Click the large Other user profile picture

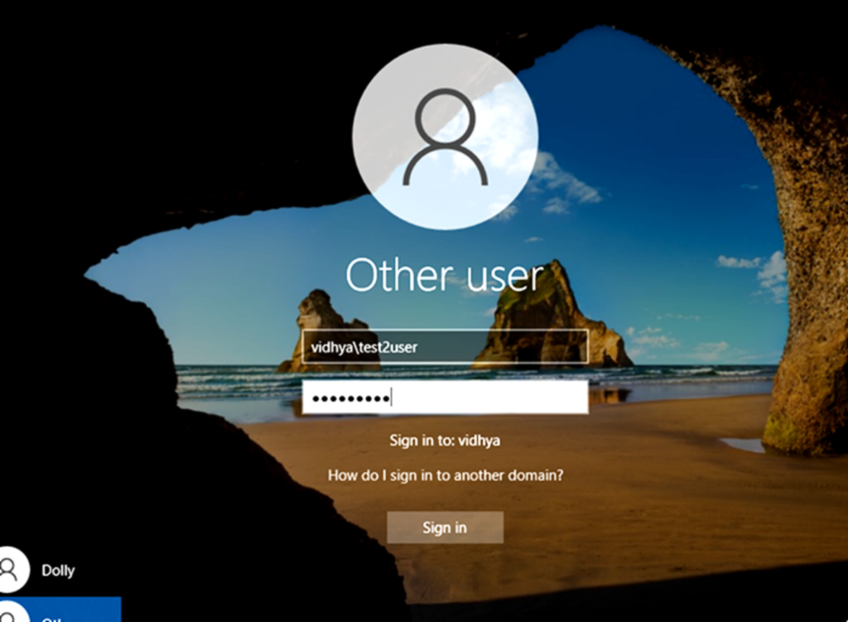pyautogui.click(x=445, y=137)
